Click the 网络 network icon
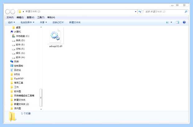This screenshot has height=127, width=193. coord(12,61)
